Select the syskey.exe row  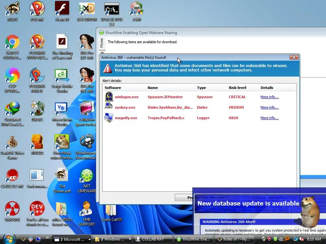pyautogui.click(x=199, y=107)
